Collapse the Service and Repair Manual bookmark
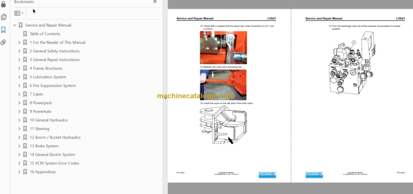 (x=15, y=25)
